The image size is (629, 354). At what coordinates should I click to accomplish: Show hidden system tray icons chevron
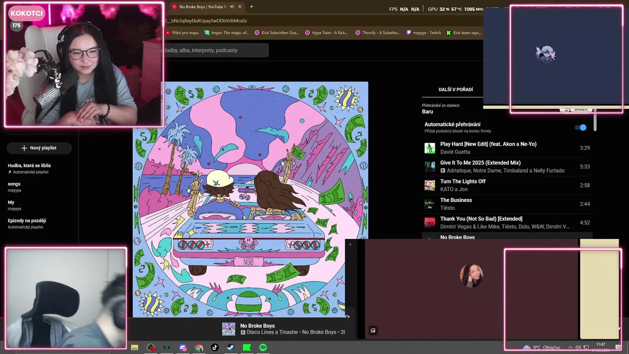point(570,348)
